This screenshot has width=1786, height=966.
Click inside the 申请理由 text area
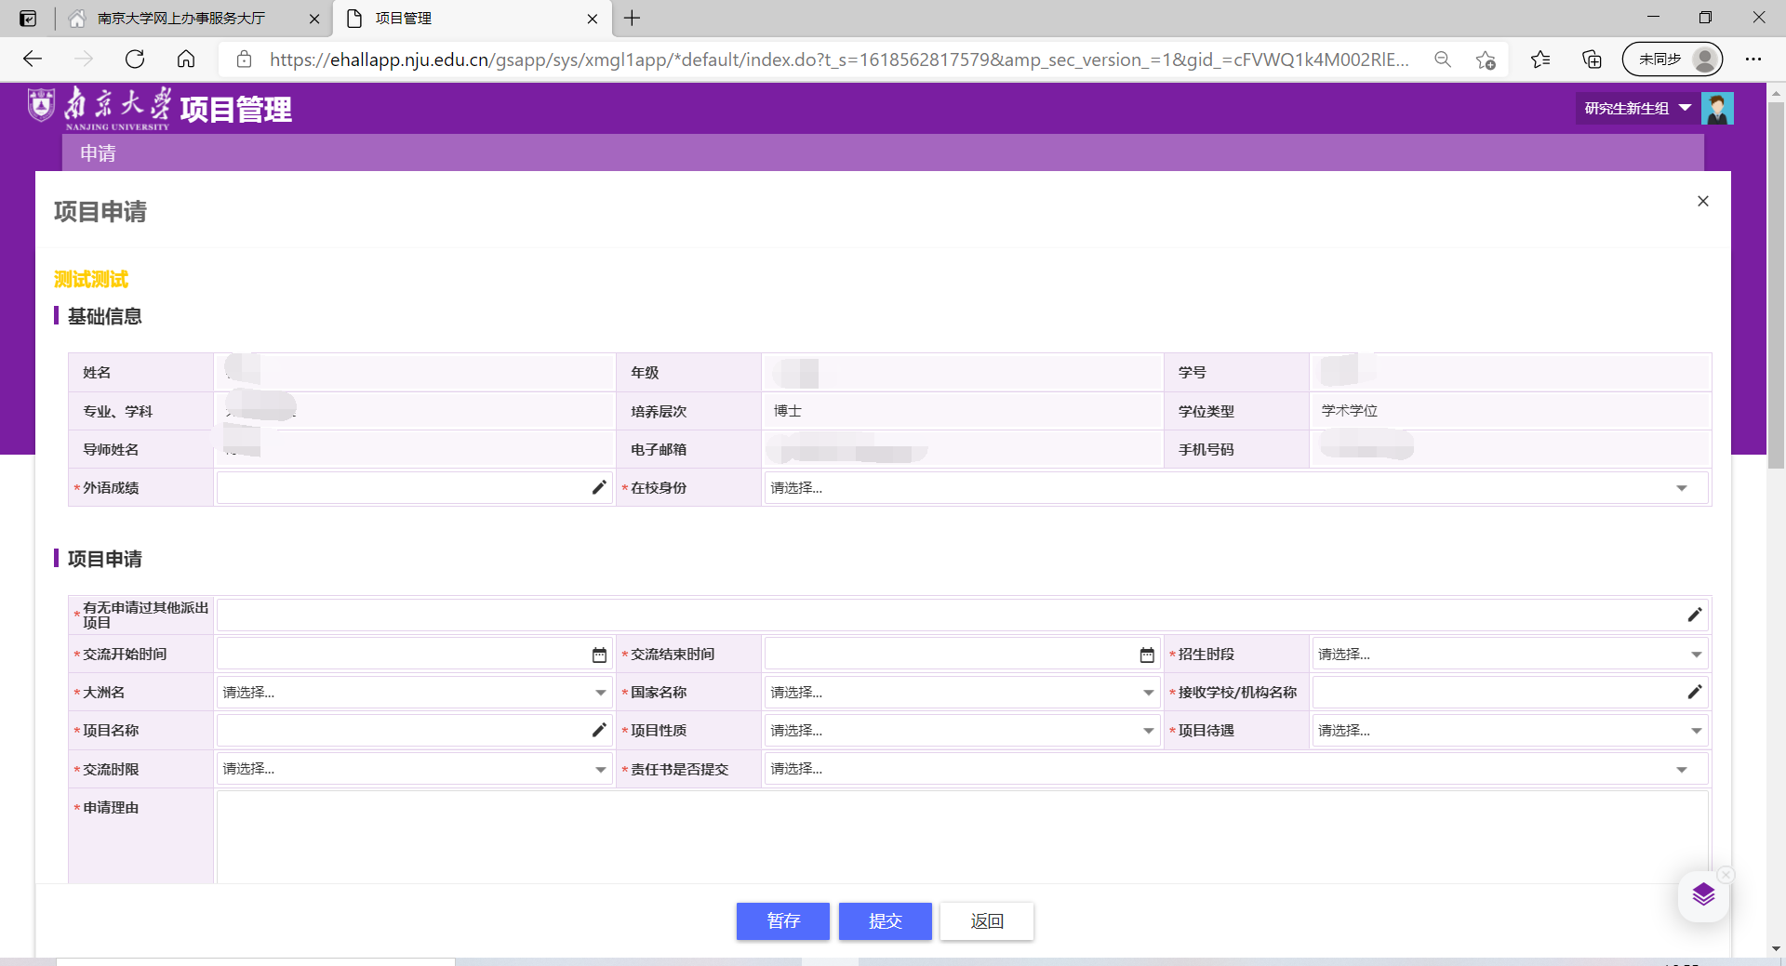tap(962, 837)
